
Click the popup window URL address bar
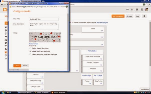(39, 7)
